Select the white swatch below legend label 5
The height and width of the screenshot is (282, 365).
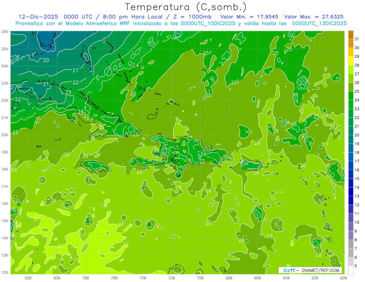coord(350,270)
